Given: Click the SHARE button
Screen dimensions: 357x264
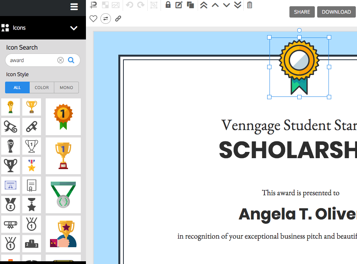Looking at the screenshot, I should click(x=302, y=12).
